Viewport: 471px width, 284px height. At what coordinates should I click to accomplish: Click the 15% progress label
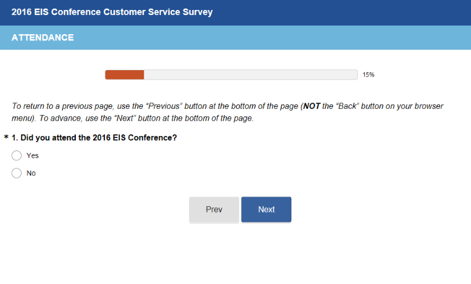coord(368,75)
